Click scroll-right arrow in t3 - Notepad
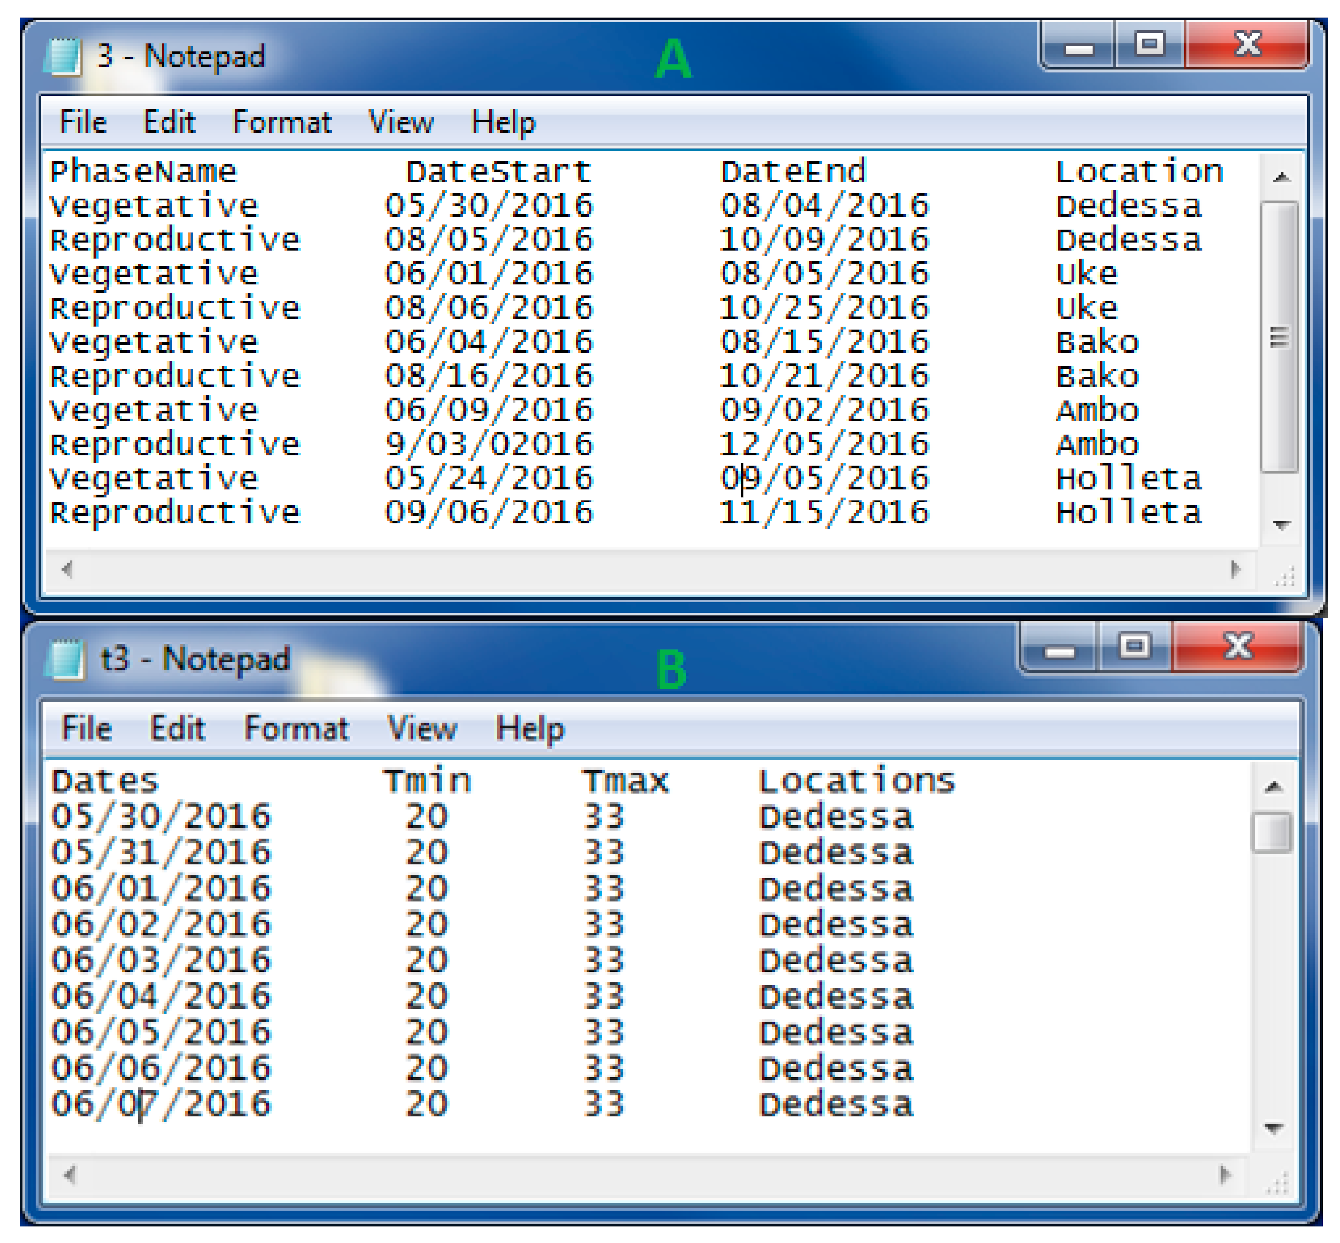Screen dimensions: 1340x1243 [x=1226, y=1175]
